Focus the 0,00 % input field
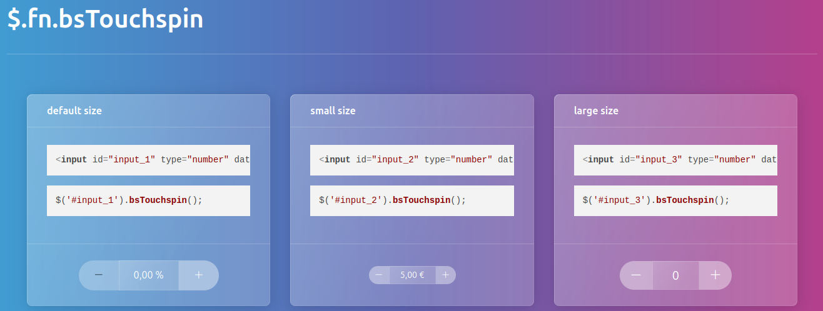 [149, 275]
